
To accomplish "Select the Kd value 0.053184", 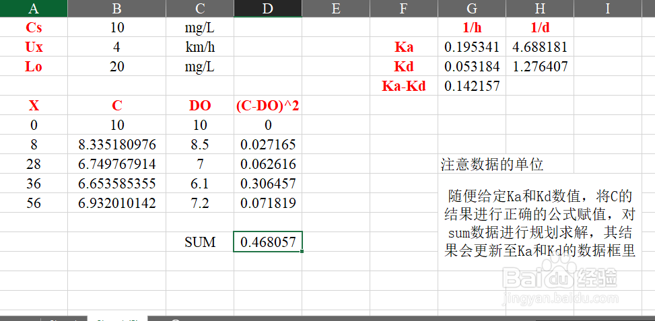I will pyautogui.click(x=472, y=66).
